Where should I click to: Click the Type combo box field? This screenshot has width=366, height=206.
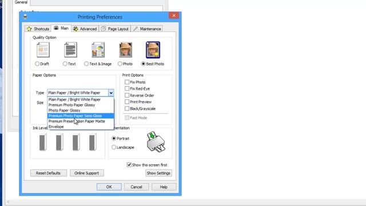[x=81, y=93]
